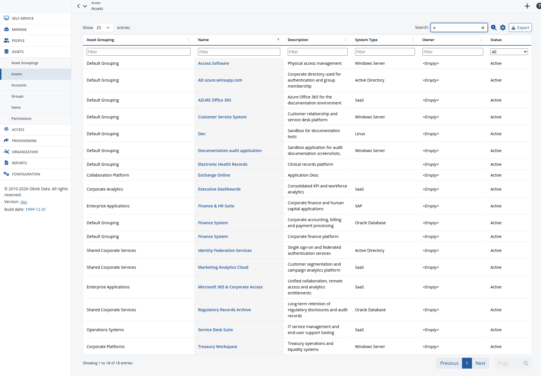
Task: Open the Status filter dropdown
Action: tap(509, 52)
